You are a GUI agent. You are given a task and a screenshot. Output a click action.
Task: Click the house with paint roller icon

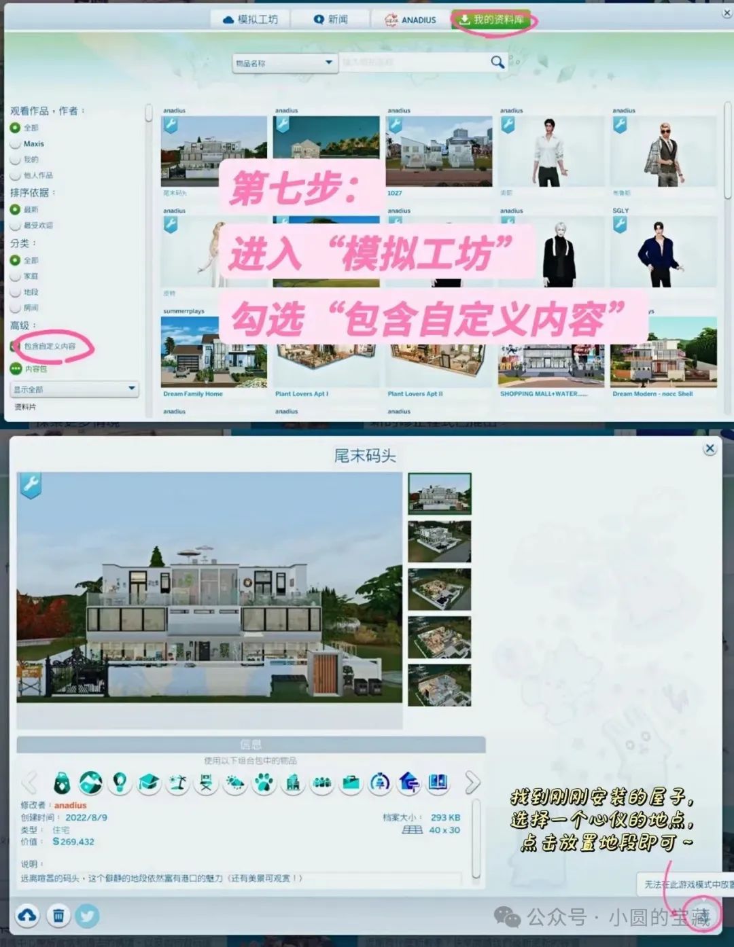(408, 783)
